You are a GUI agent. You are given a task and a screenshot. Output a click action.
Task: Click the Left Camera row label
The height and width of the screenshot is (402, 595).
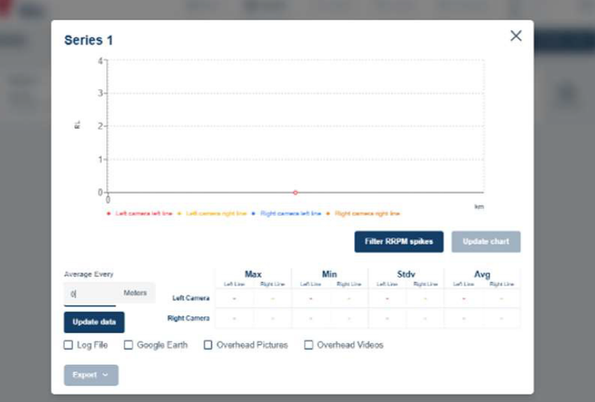click(191, 298)
